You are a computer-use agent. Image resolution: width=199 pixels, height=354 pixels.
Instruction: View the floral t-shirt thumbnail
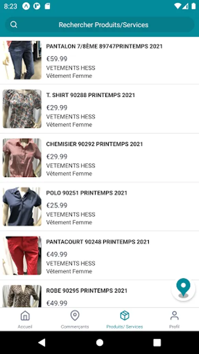(22, 109)
